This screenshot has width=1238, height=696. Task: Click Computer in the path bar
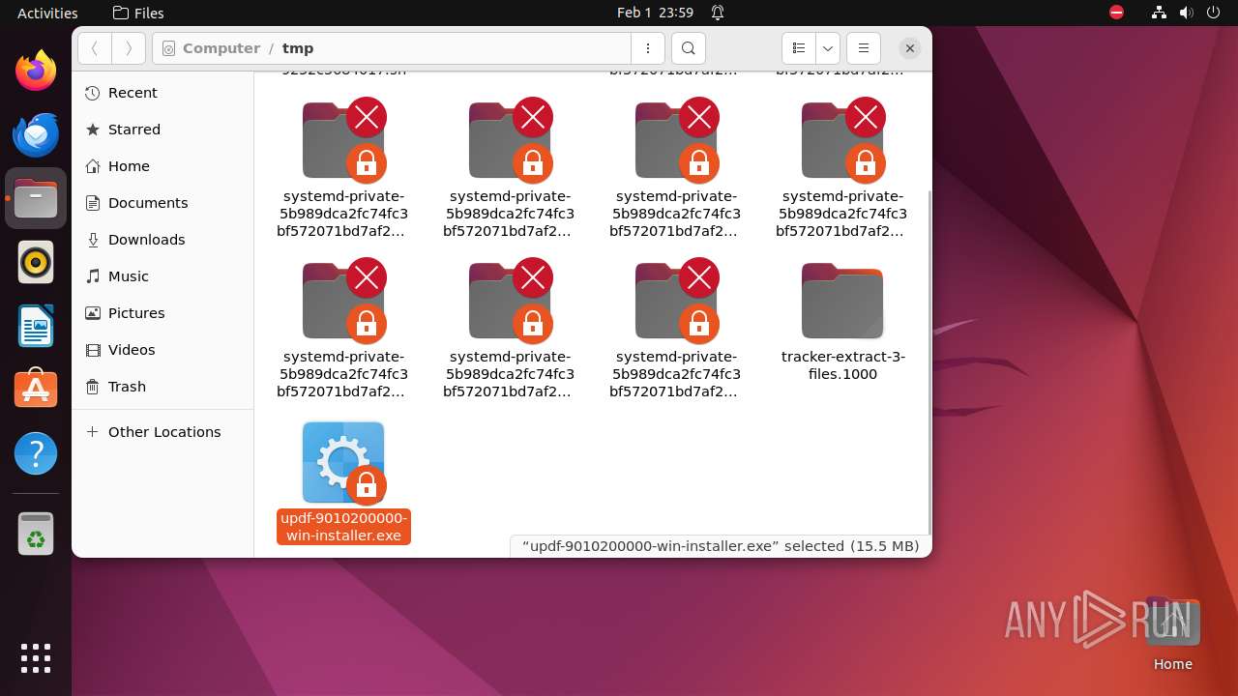221,48
